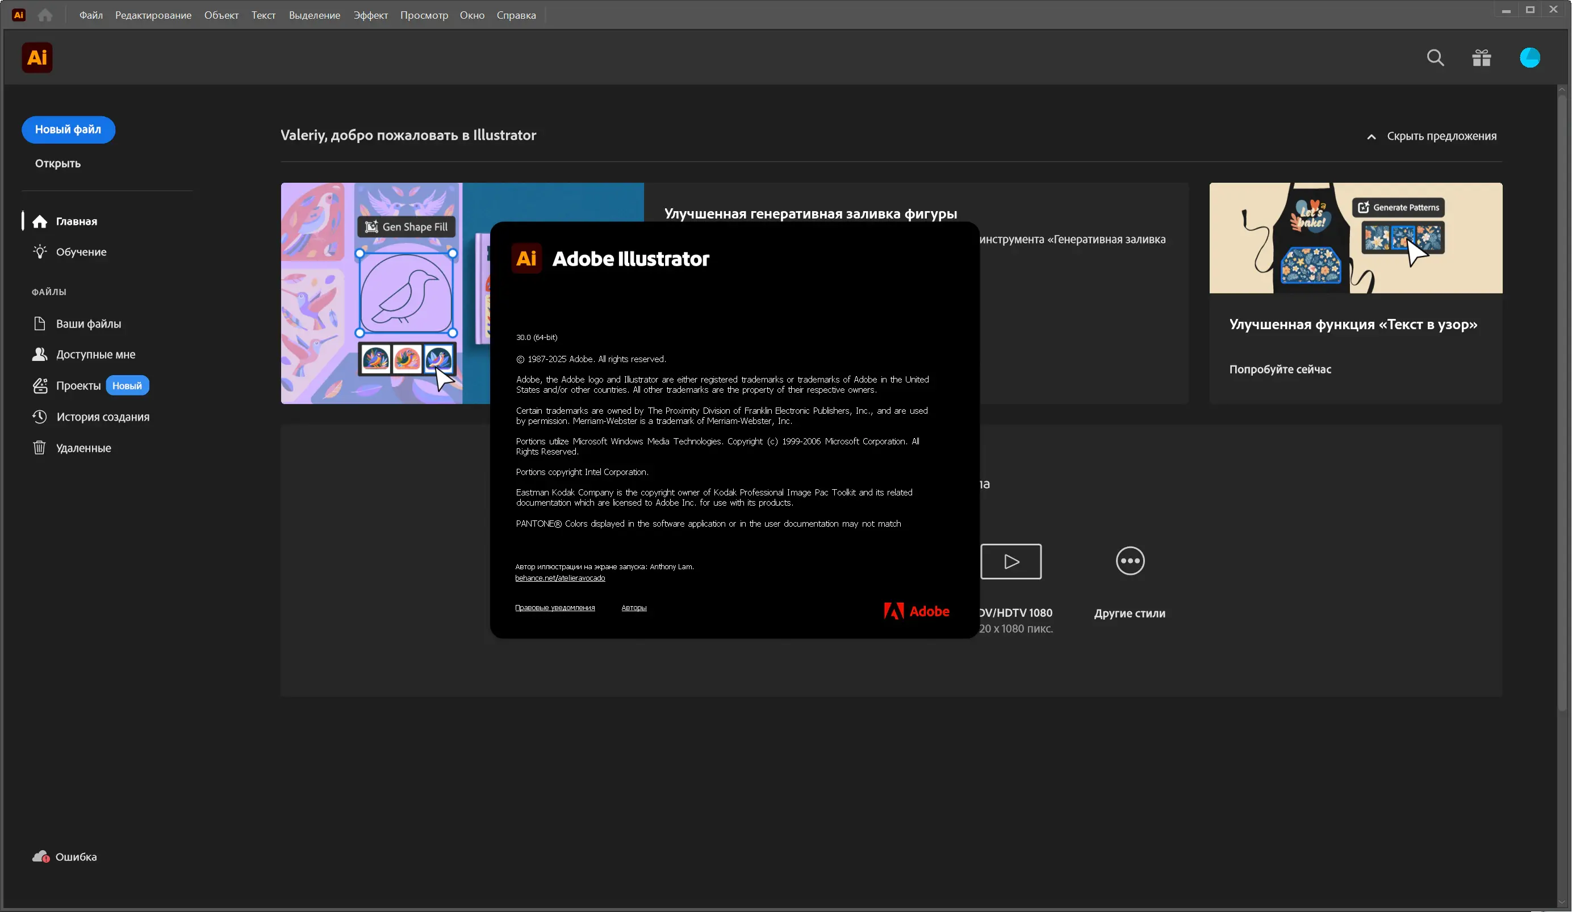Click the Generate Patterns apron thumbnail
Screen dimensions: 1572x912
pyautogui.click(x=1355, y=238)
